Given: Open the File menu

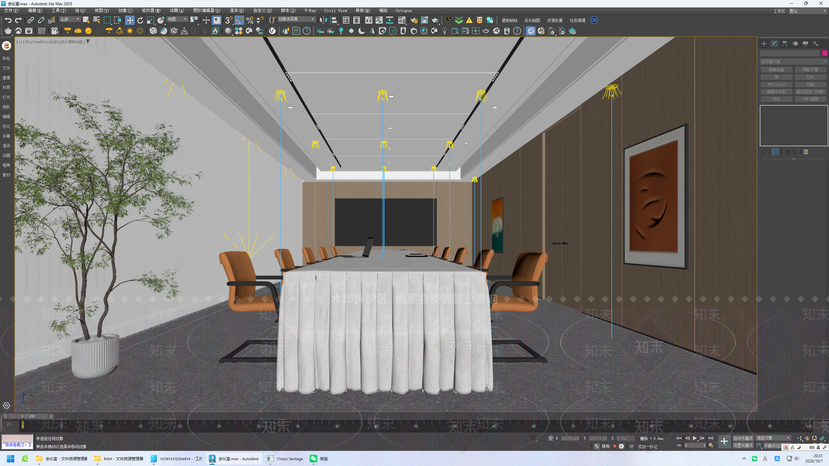Looking at the screenshot, I should point(11,10).
